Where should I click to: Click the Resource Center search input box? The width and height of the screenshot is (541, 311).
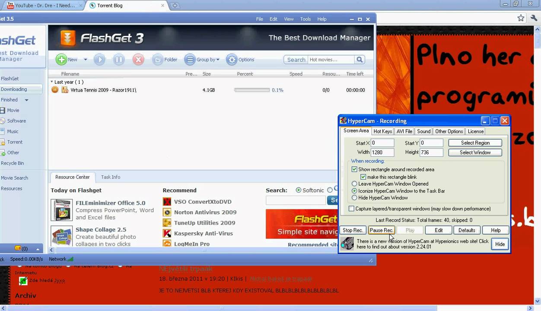coord(296,200)
